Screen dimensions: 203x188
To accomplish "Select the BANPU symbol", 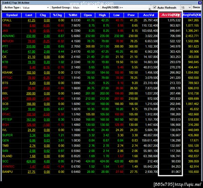I will [x=7, y=172].
